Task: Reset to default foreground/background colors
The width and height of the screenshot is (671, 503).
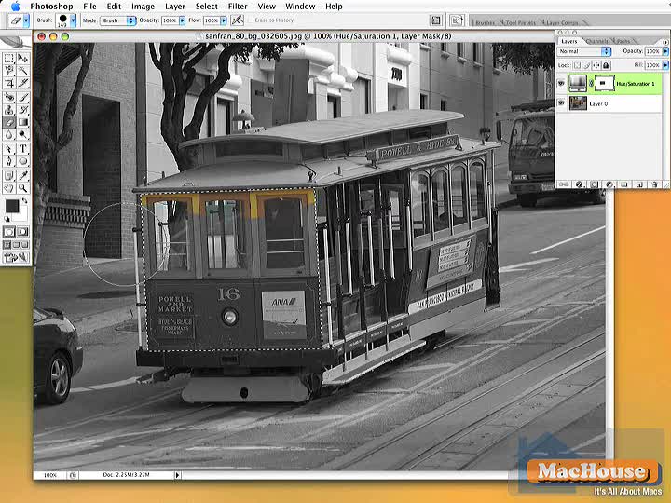Action: (x=7, y=219)
